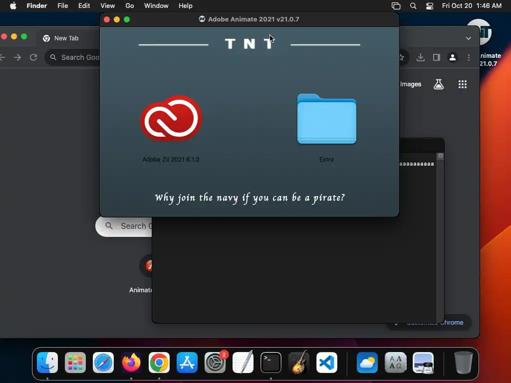This screenshot has width=511, height=383.
Task: Open the Help menu
Action: [186, 6]
